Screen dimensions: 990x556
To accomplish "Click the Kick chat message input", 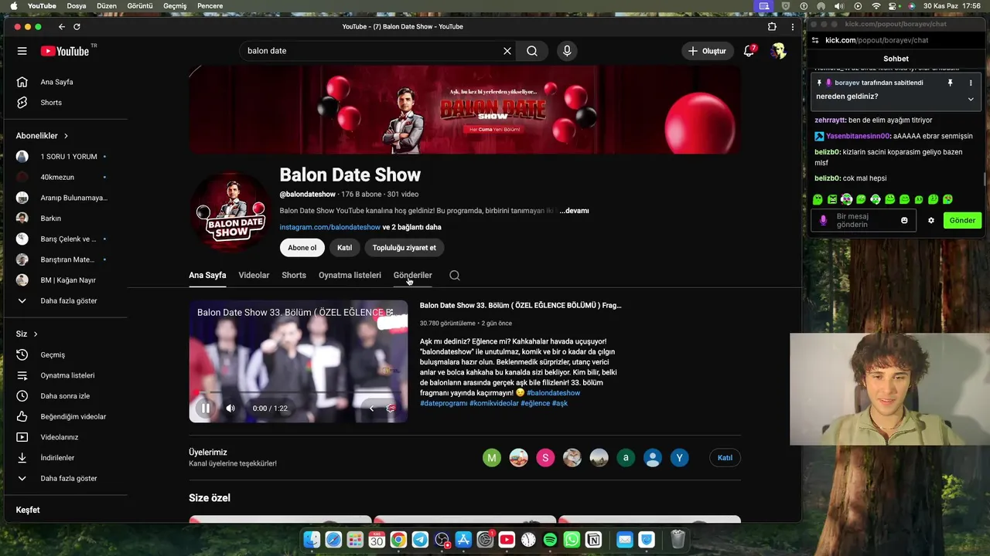I will tap(862, 221).
